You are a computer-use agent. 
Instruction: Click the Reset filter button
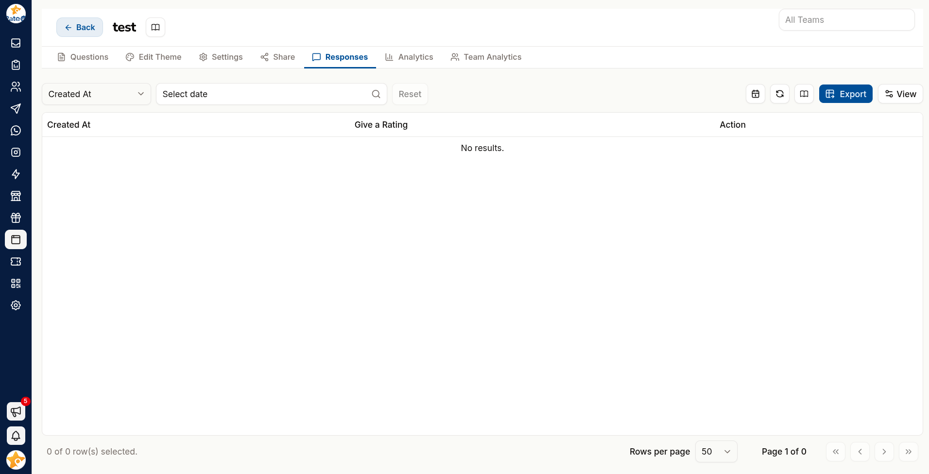410,94
